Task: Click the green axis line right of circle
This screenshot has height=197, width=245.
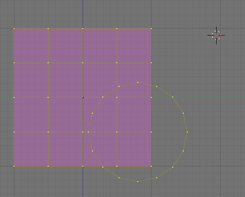Action: 216,97
